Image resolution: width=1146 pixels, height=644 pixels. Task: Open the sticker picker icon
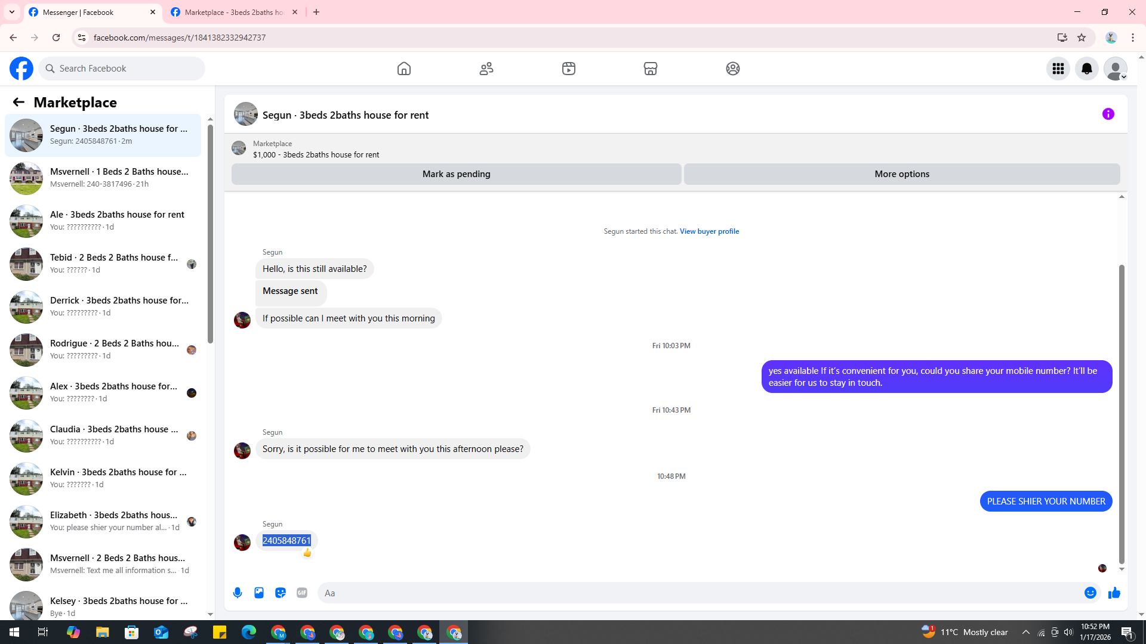(x=281, y=593)
